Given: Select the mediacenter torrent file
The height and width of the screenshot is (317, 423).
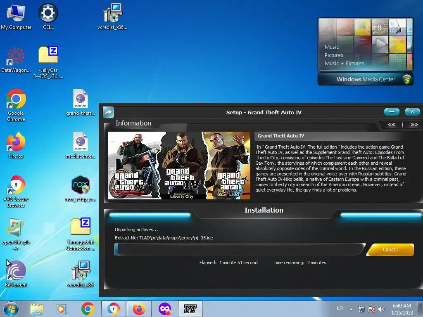Looking at the screenshot, I should [x=81, y=146].
